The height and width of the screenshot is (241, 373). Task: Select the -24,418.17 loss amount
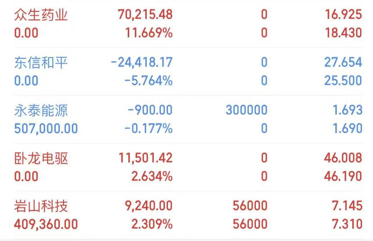(142, 62)
